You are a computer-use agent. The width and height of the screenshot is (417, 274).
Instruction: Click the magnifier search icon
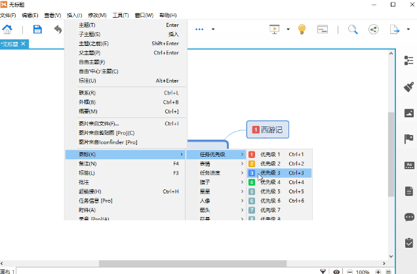tap(353, 29)
